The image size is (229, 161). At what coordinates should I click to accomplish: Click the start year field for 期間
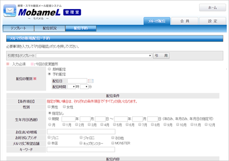[x=68, y=119]
